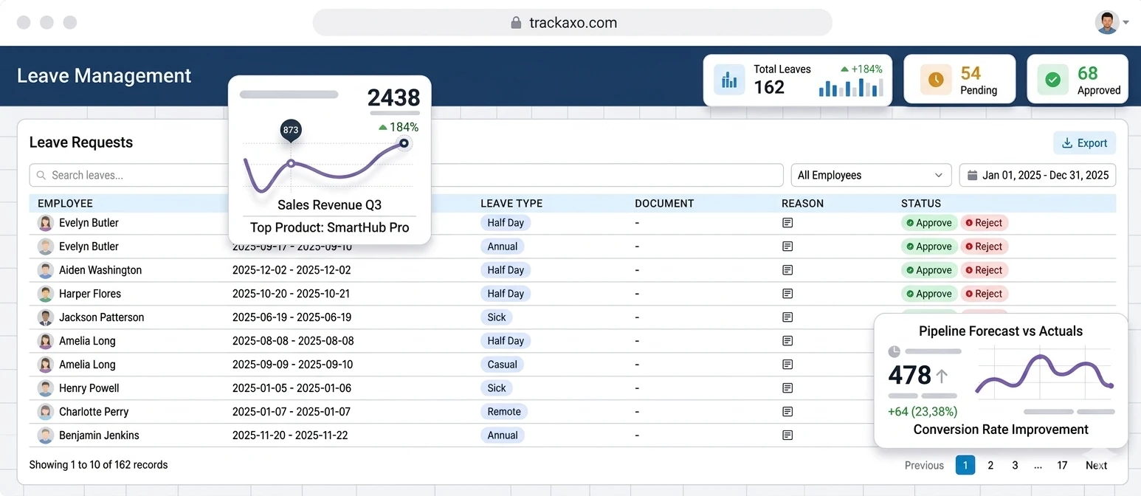Click the search magnifier icon in Search leaves field

pos(42,175)
